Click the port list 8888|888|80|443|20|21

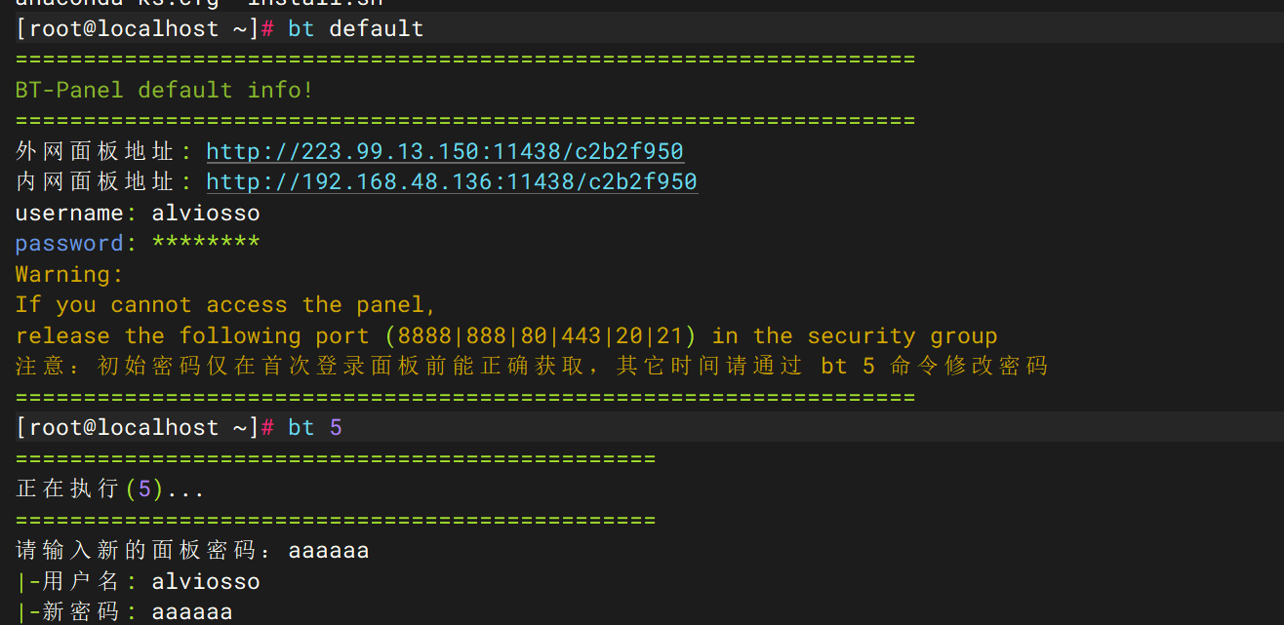541,335
